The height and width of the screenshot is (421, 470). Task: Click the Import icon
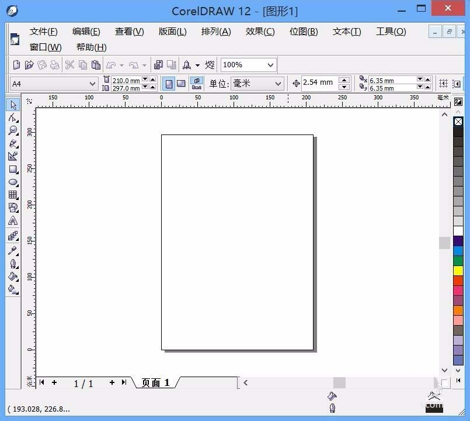click(158, 64)
